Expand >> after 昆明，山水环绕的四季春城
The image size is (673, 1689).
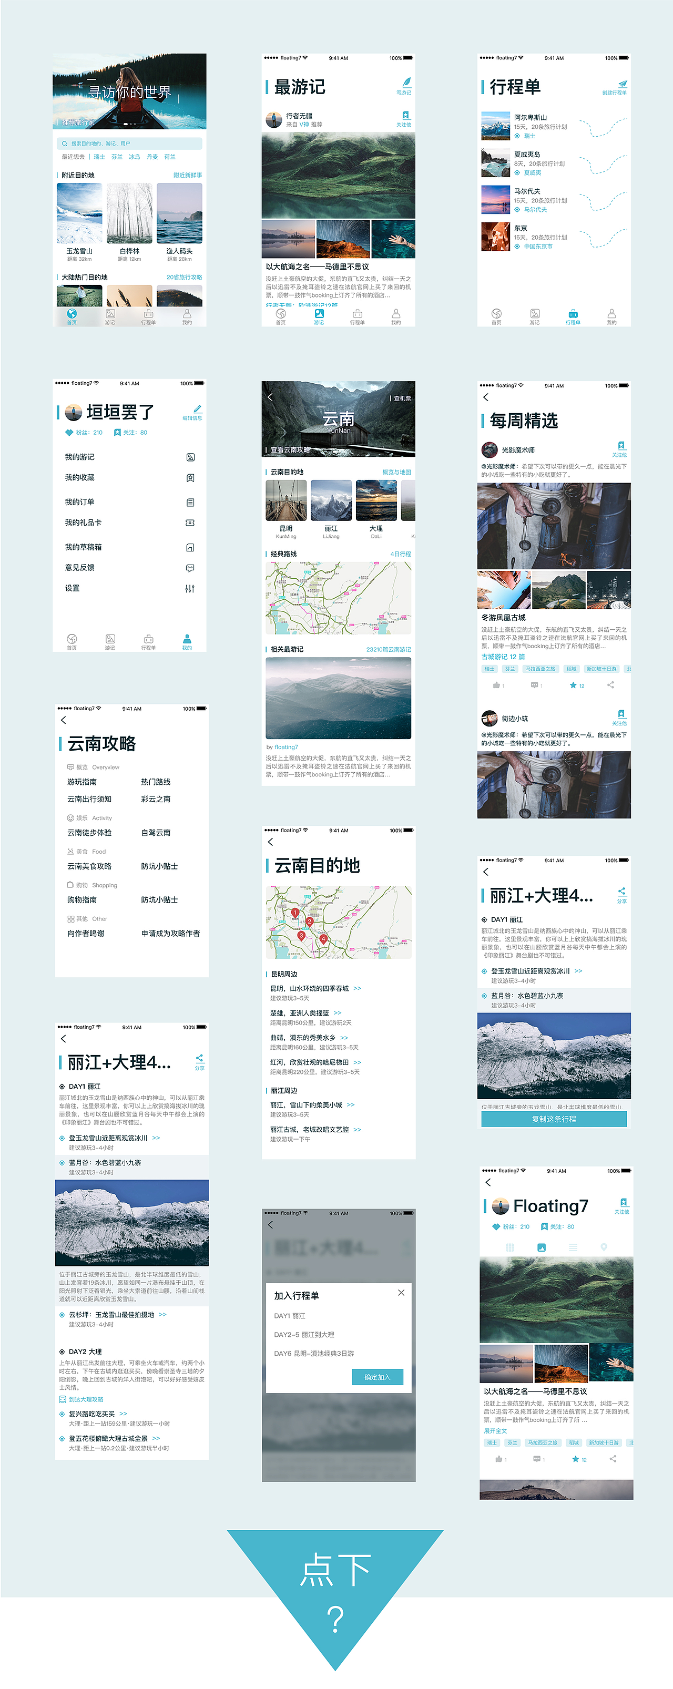[358, 988]
